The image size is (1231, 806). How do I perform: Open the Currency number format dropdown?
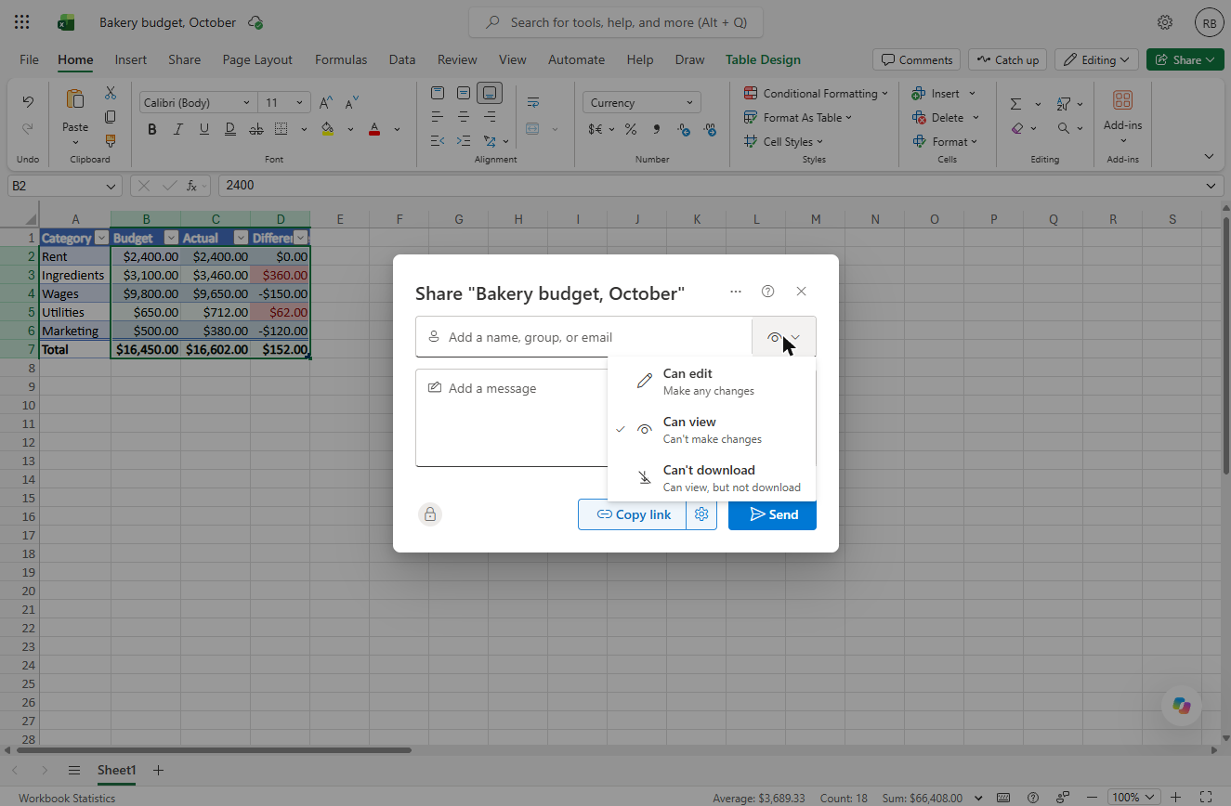point(642,103)
